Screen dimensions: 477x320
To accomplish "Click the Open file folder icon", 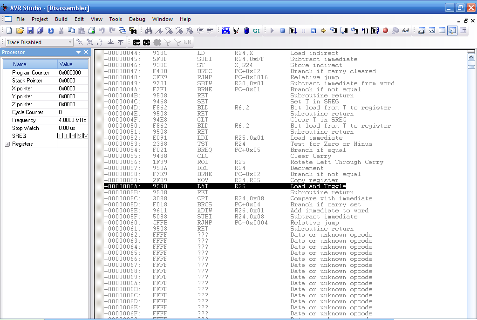I will pos(20,30).
